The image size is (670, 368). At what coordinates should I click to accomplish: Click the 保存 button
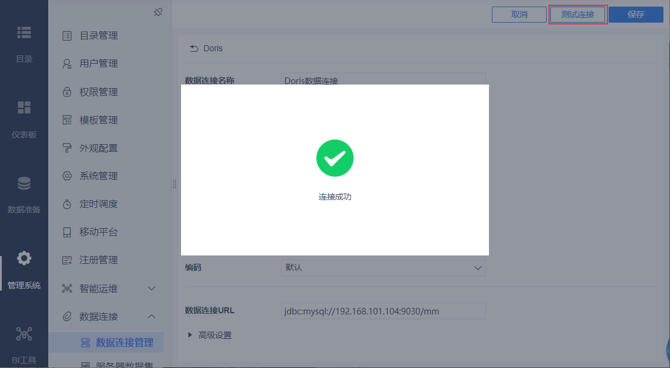(636, 14)
